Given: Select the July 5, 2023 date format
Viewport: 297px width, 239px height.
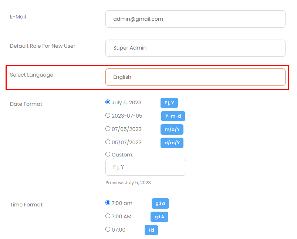Looking at the screenshot, I should click(x=108, y=102).
